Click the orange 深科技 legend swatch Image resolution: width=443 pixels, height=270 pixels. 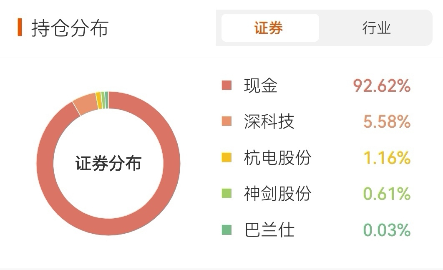pos(227,121)
